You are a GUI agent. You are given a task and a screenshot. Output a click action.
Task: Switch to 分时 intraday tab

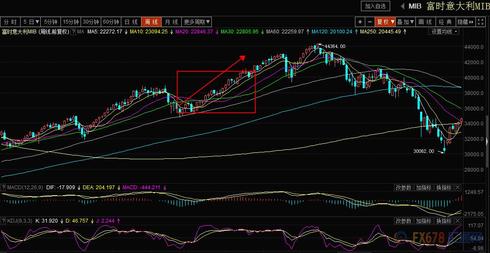(10, 22)
